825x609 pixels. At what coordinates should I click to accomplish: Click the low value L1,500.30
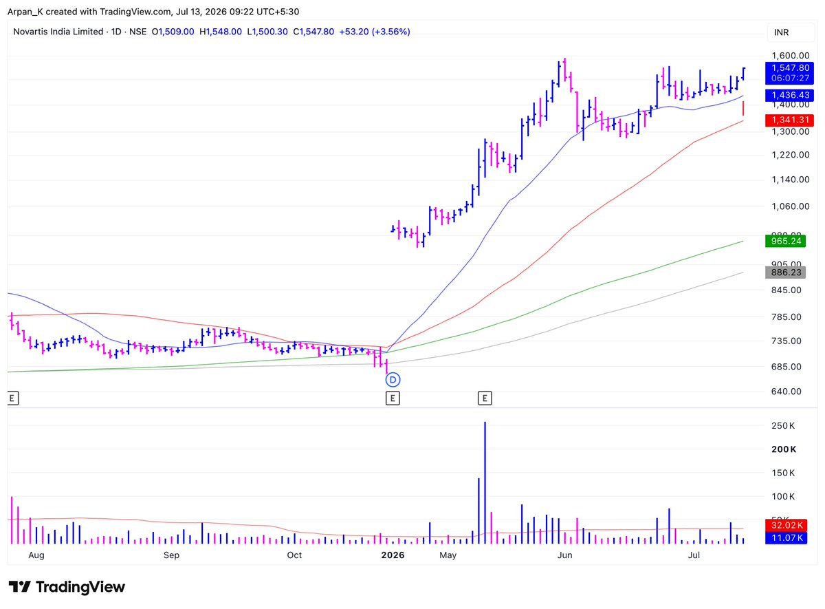pos(267,31)
